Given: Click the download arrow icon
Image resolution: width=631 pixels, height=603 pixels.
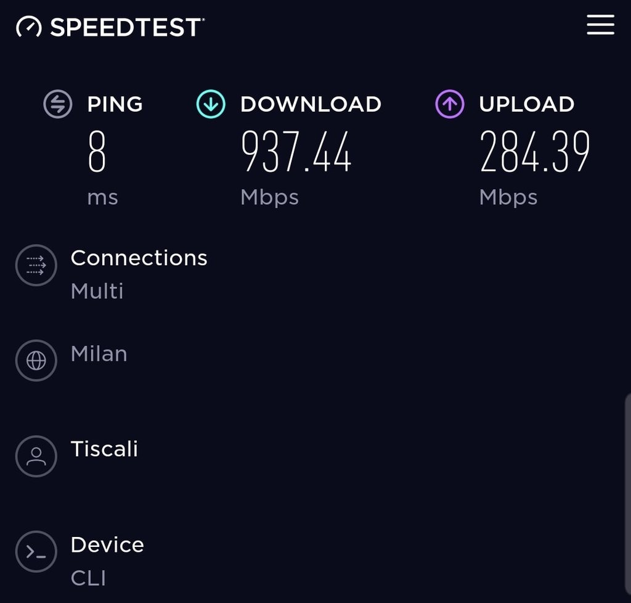Looking at the screenshot, I should [211, 104].
